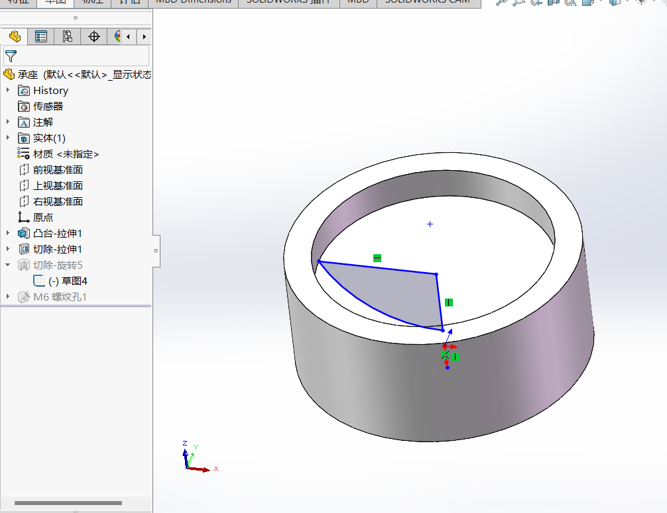667x513 pixels.
Task: Expand the 切除-拉伸1 feature
Action: point(8,249)
